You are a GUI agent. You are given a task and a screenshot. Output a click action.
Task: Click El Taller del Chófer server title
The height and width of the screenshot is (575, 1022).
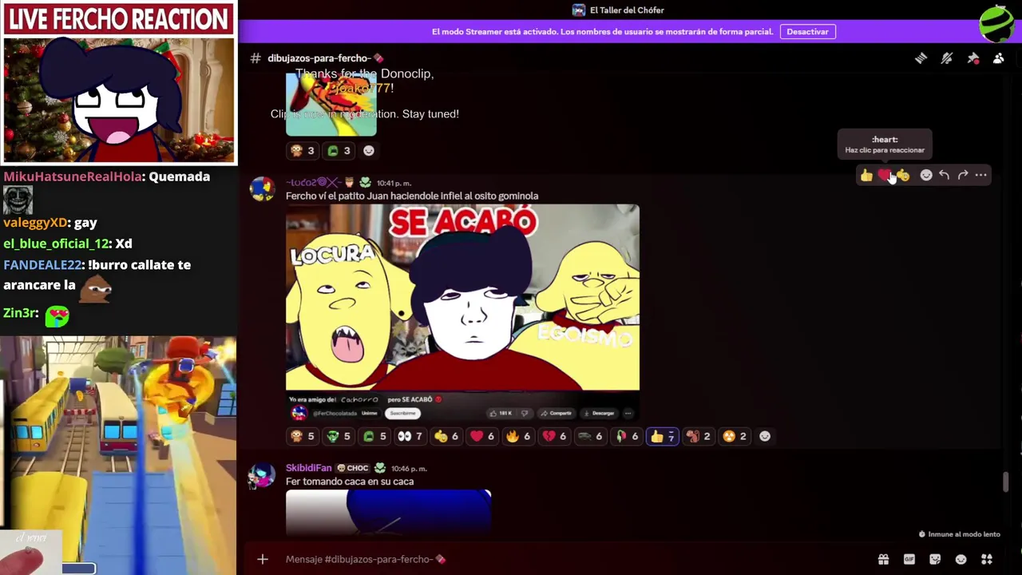627,10
